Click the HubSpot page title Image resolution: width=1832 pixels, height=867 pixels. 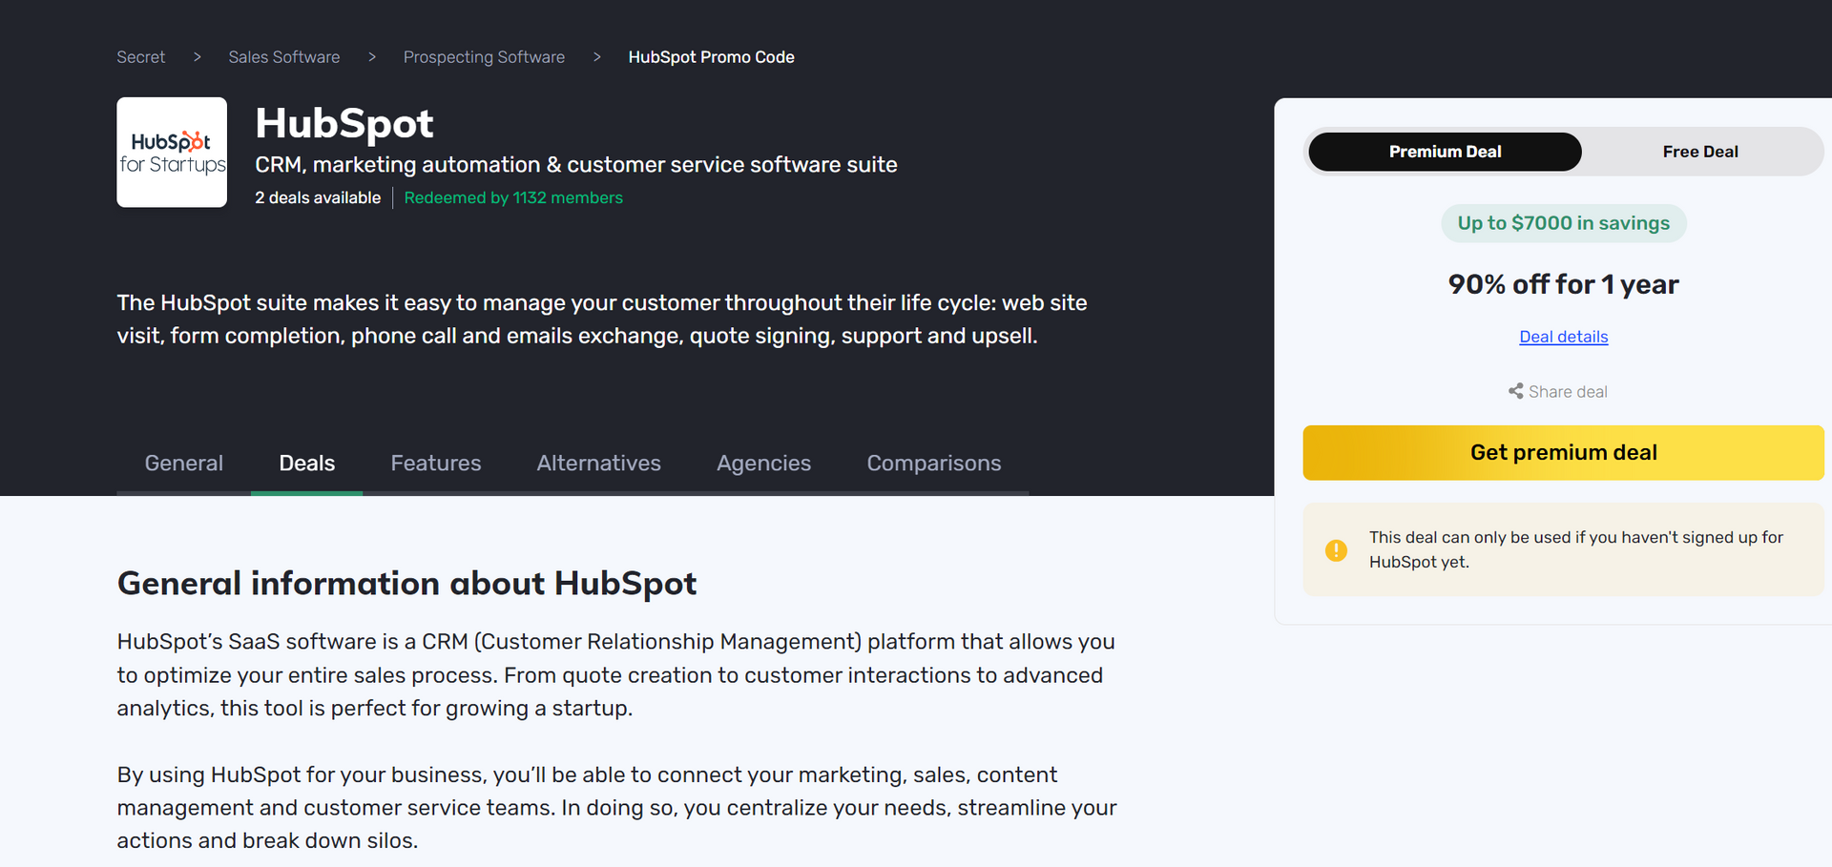click(344, 123)
